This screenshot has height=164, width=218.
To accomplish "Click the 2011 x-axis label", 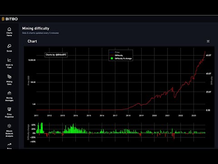I will [x=36, y=116].
